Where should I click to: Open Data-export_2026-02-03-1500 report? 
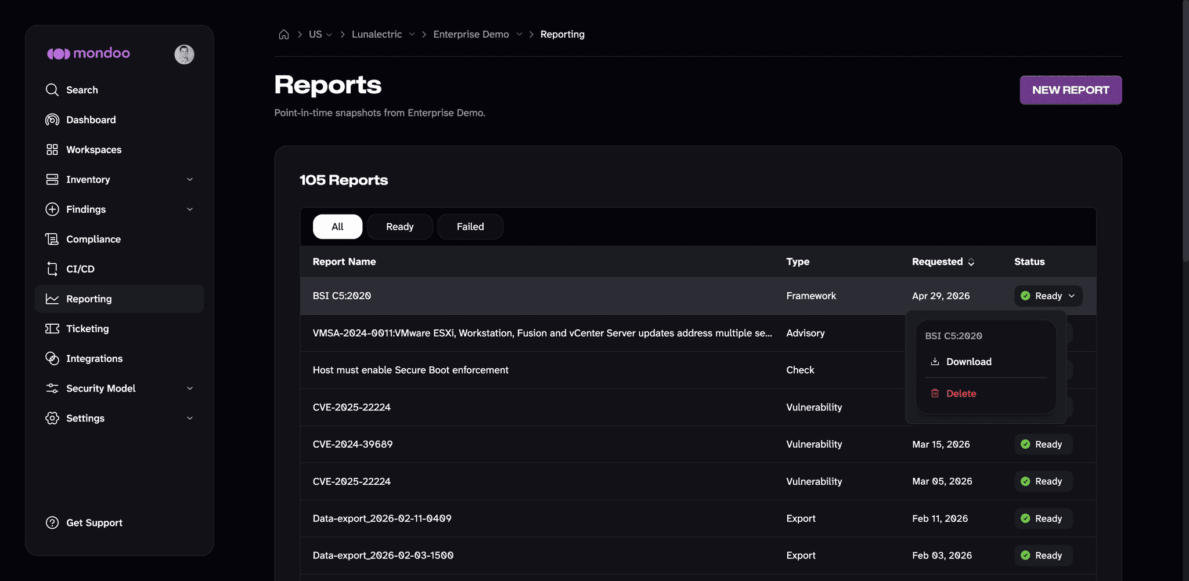[x=698, y=555]
